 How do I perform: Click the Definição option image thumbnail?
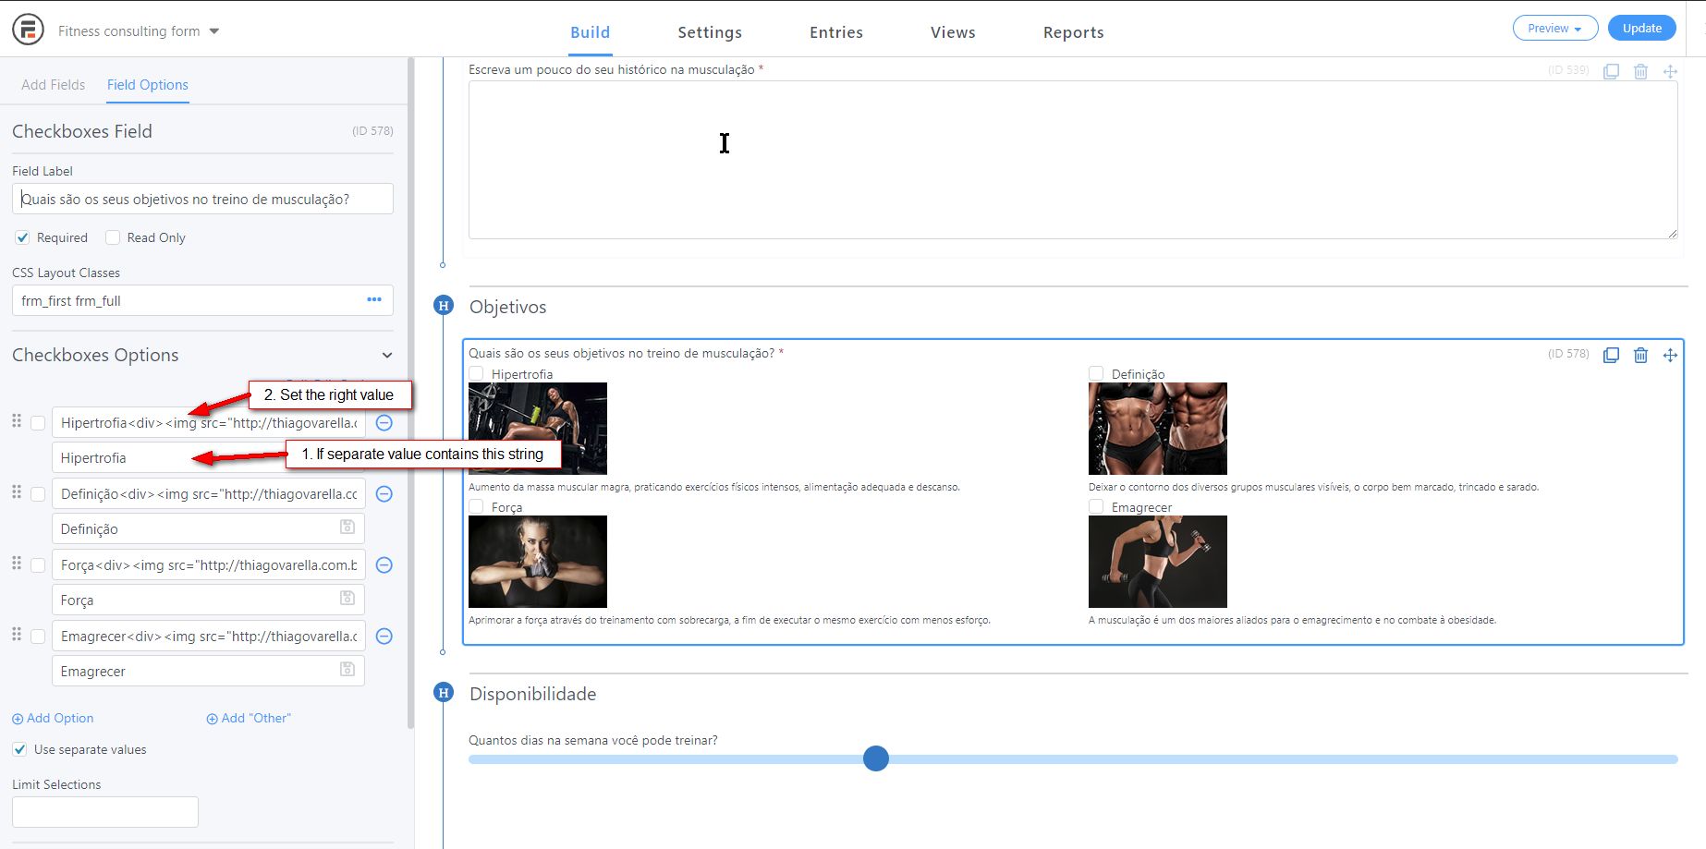[1158, 429]
